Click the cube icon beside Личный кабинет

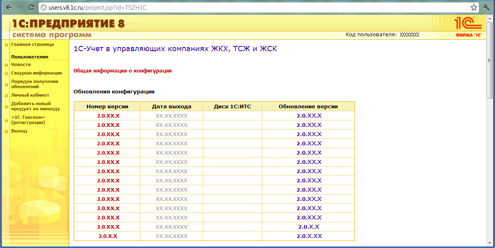[x=6, y=95]
